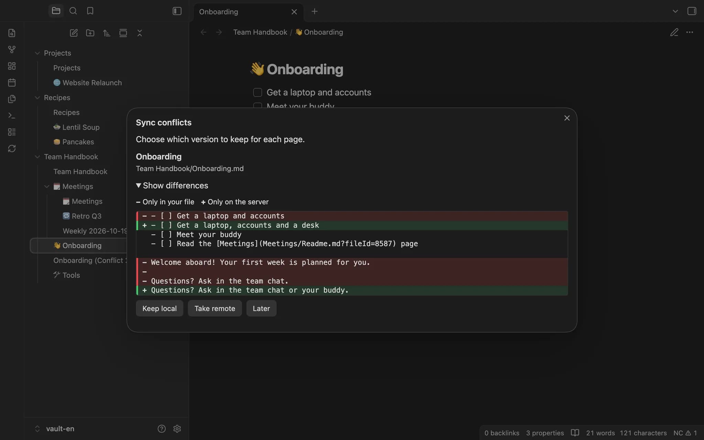The height and width of the screenshot is (440, 704).
Task: Collapse all folders icon
Action: (140, 33)
